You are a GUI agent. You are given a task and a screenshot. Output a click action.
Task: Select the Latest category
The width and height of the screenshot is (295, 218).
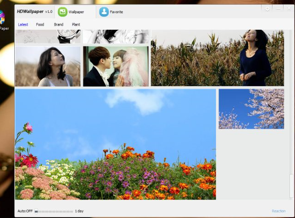23,25
